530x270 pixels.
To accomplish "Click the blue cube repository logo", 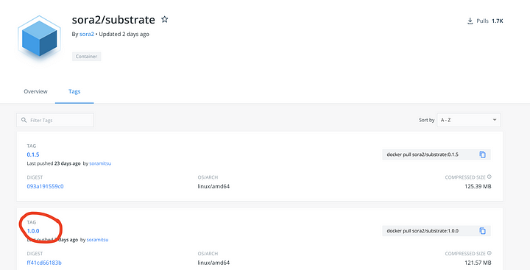I will (39, 38).
